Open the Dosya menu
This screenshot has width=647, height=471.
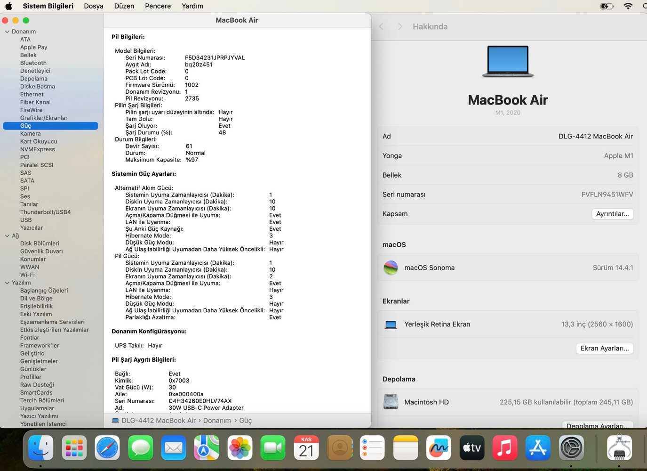point(93,6)
